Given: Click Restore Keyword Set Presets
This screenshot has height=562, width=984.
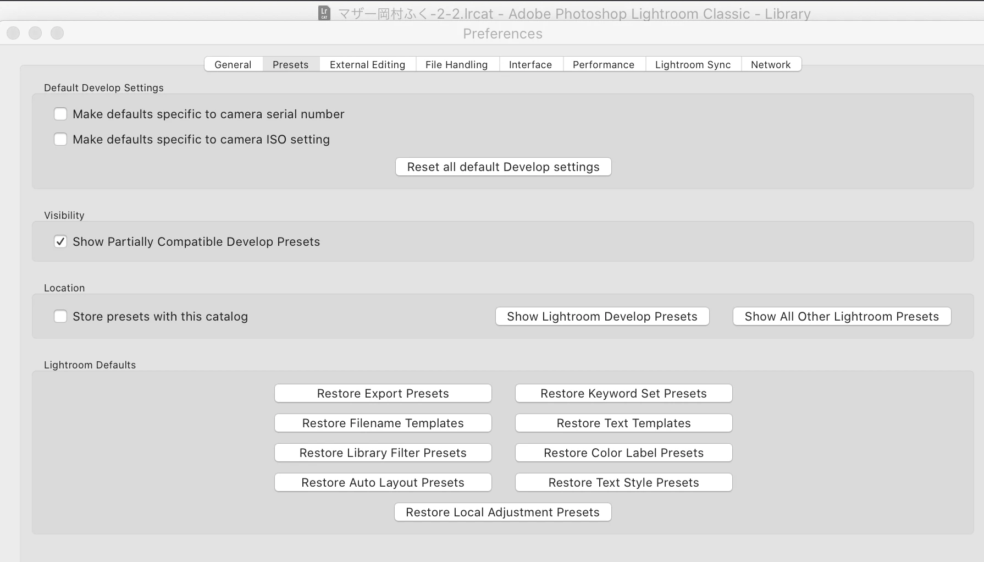Looking at the screenshot, I should point(623,393).
